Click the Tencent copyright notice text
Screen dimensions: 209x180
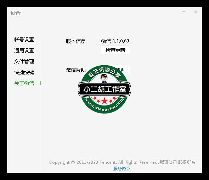[x=122, y=162]
